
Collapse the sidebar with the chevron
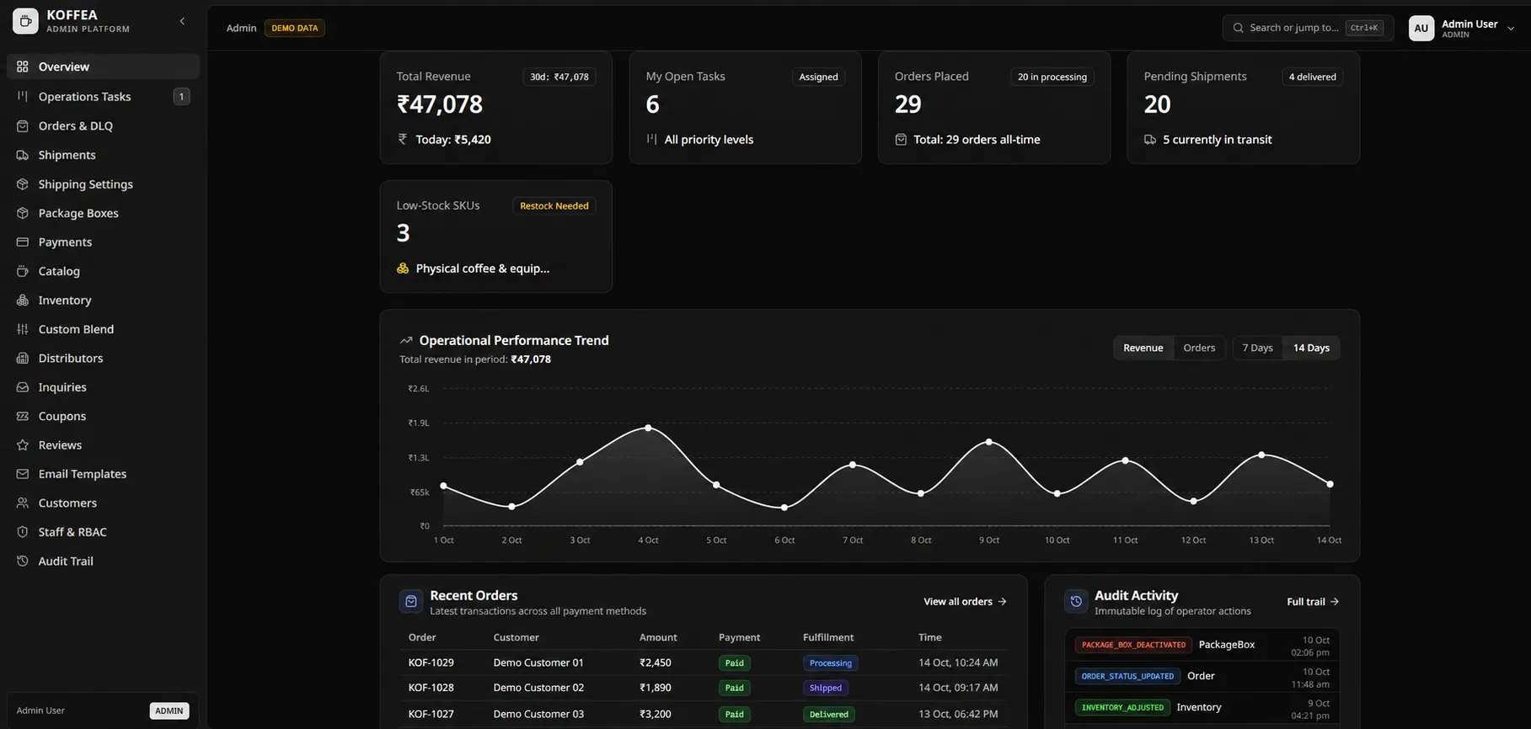coord(182,21)
